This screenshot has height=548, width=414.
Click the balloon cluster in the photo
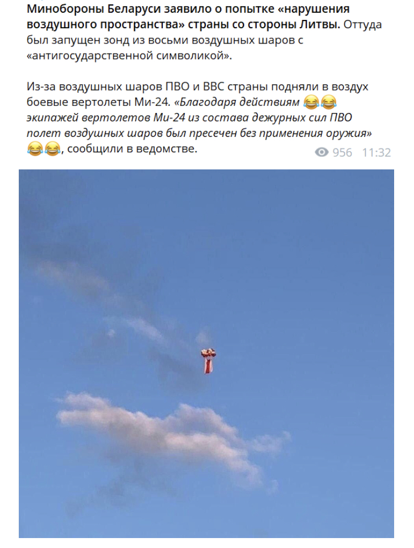(208, 353)
